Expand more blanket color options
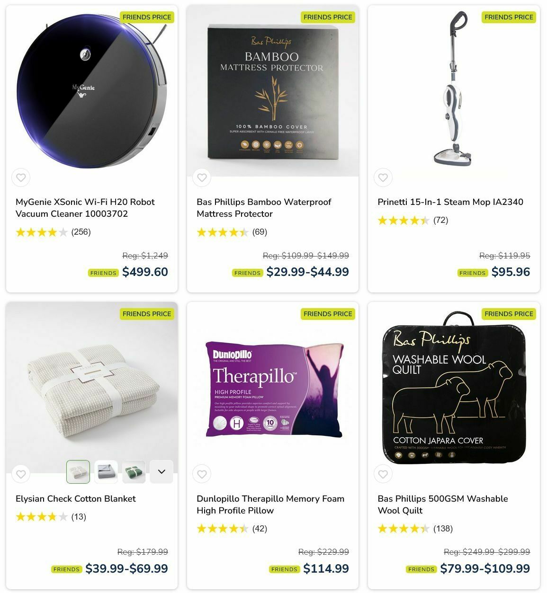This screenshot has width=547, height=593. [161, 472]
